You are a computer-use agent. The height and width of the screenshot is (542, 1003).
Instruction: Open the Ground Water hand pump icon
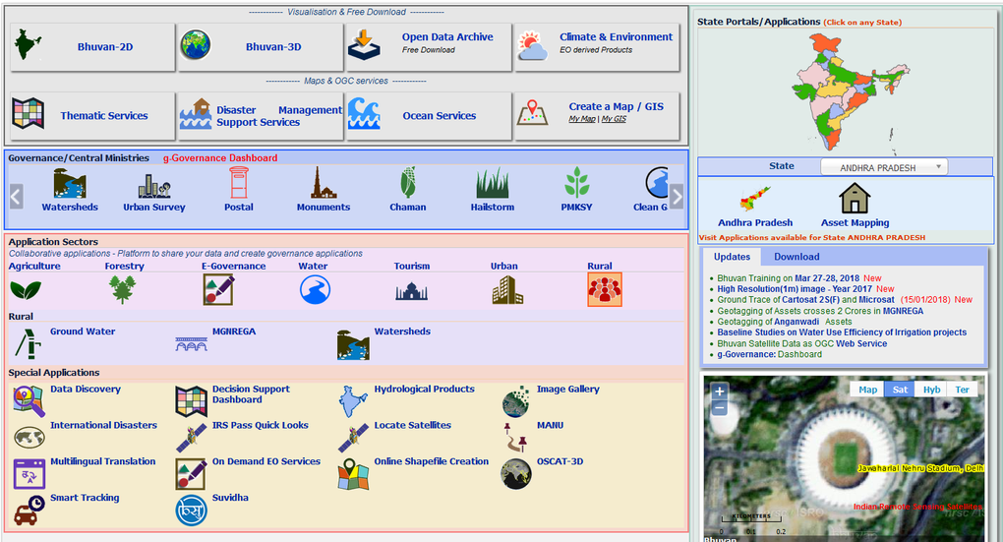[x=29, y=343]
